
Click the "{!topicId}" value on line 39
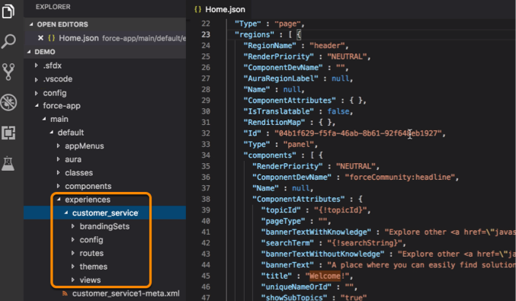340,210
